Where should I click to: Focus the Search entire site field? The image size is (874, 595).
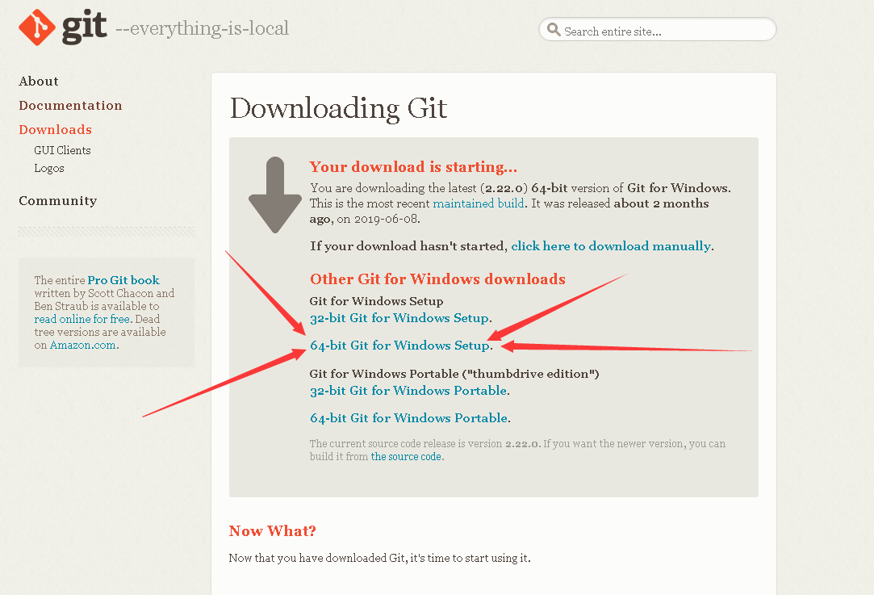coord(657,30)
